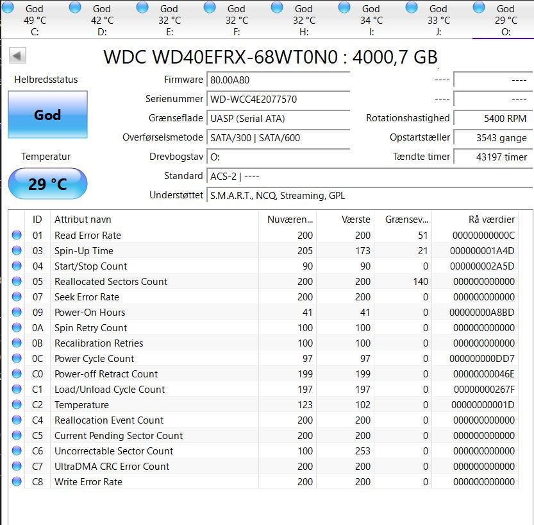Click the 29 °C temperature button
534x525 pixels.
click(x=47, y=184)
